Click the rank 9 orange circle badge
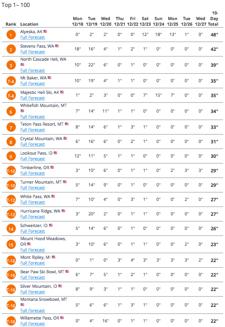225x327 pixels. [11, 156]
